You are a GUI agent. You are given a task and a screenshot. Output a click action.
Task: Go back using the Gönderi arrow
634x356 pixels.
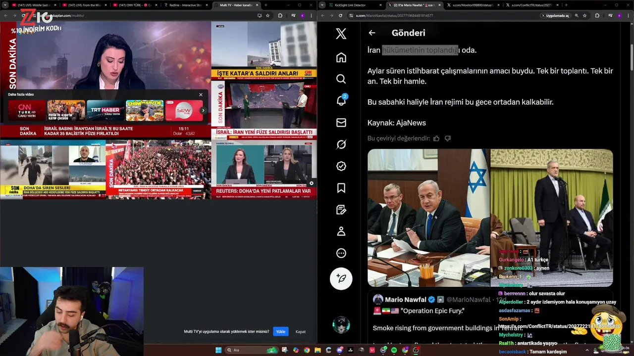point(372,33)
